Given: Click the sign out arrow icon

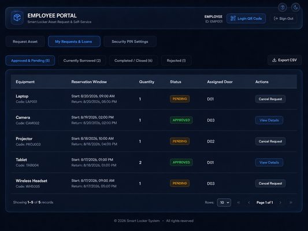Looking at the screenshot, I should [x=276, y=18].
